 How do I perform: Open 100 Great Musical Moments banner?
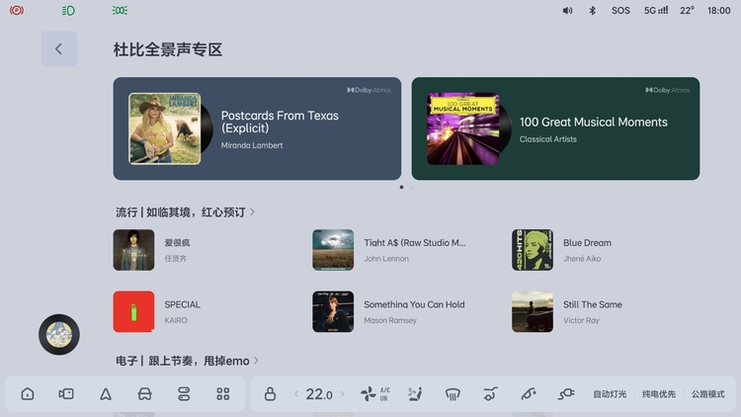pos(555,128)
